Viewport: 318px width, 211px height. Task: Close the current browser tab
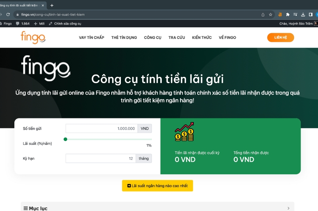pyautogui.click(x=43, y=6)
